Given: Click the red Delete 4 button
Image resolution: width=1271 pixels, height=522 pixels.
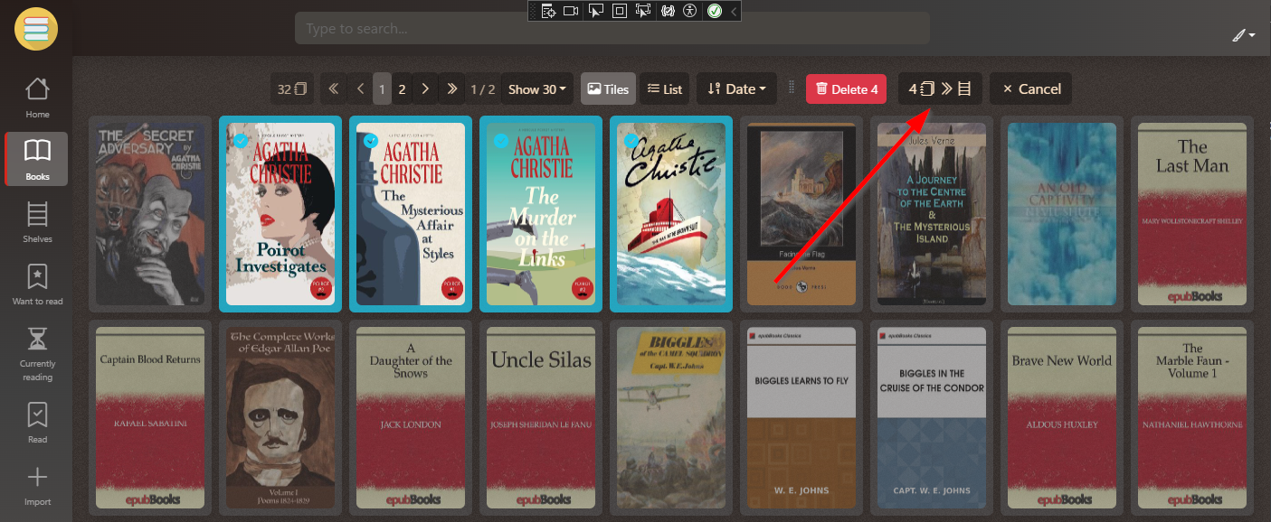Looking at the screenshot, I should coord(846,89).
